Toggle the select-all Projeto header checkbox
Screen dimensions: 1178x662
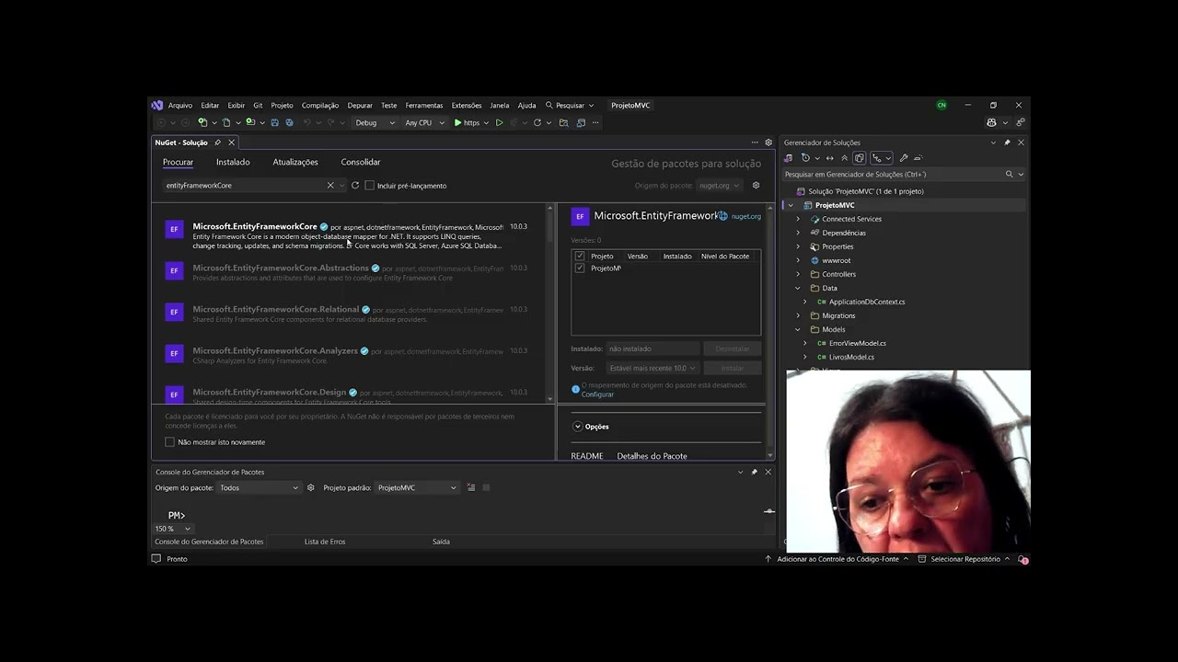[579, 256]
